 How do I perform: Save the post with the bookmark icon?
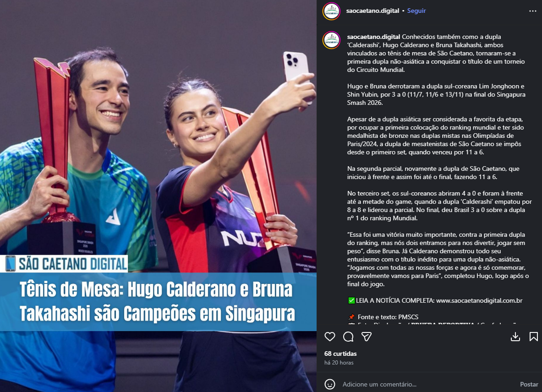pos(533,337)
